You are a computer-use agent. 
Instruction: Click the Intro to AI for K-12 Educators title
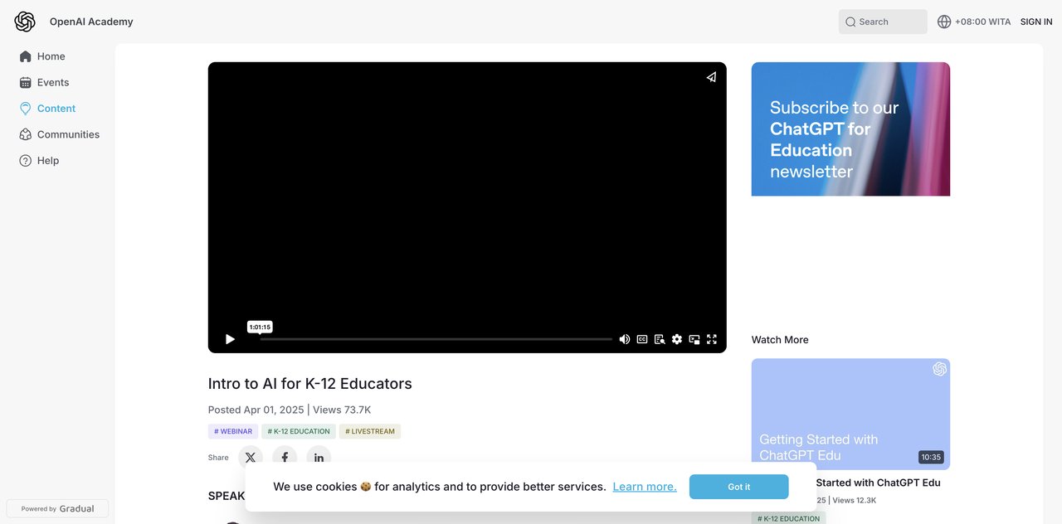(310, 384)
